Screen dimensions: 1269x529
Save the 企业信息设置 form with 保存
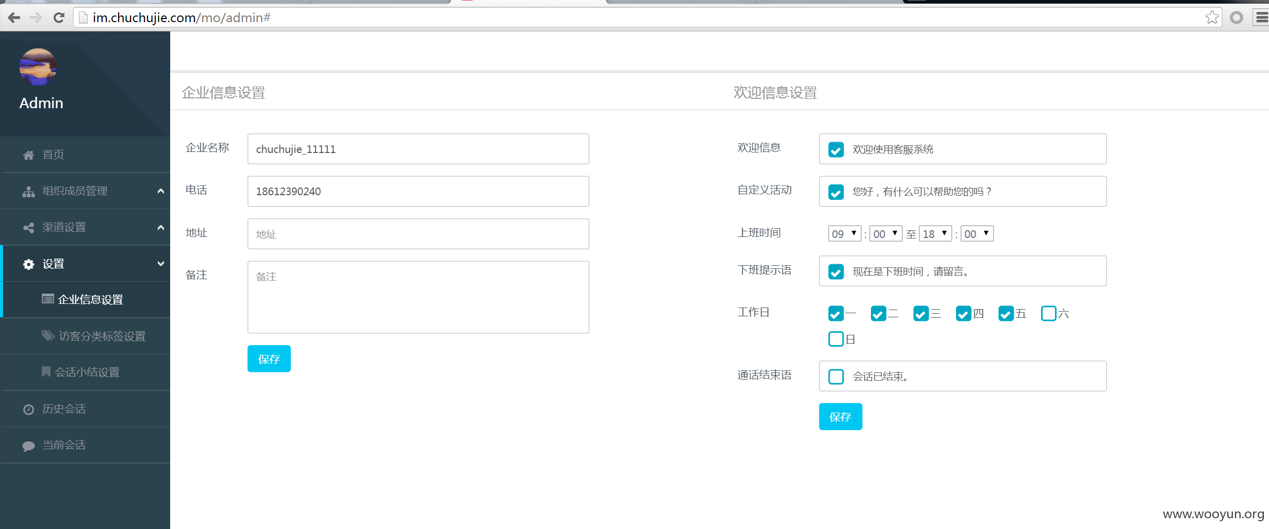(269, 359)
